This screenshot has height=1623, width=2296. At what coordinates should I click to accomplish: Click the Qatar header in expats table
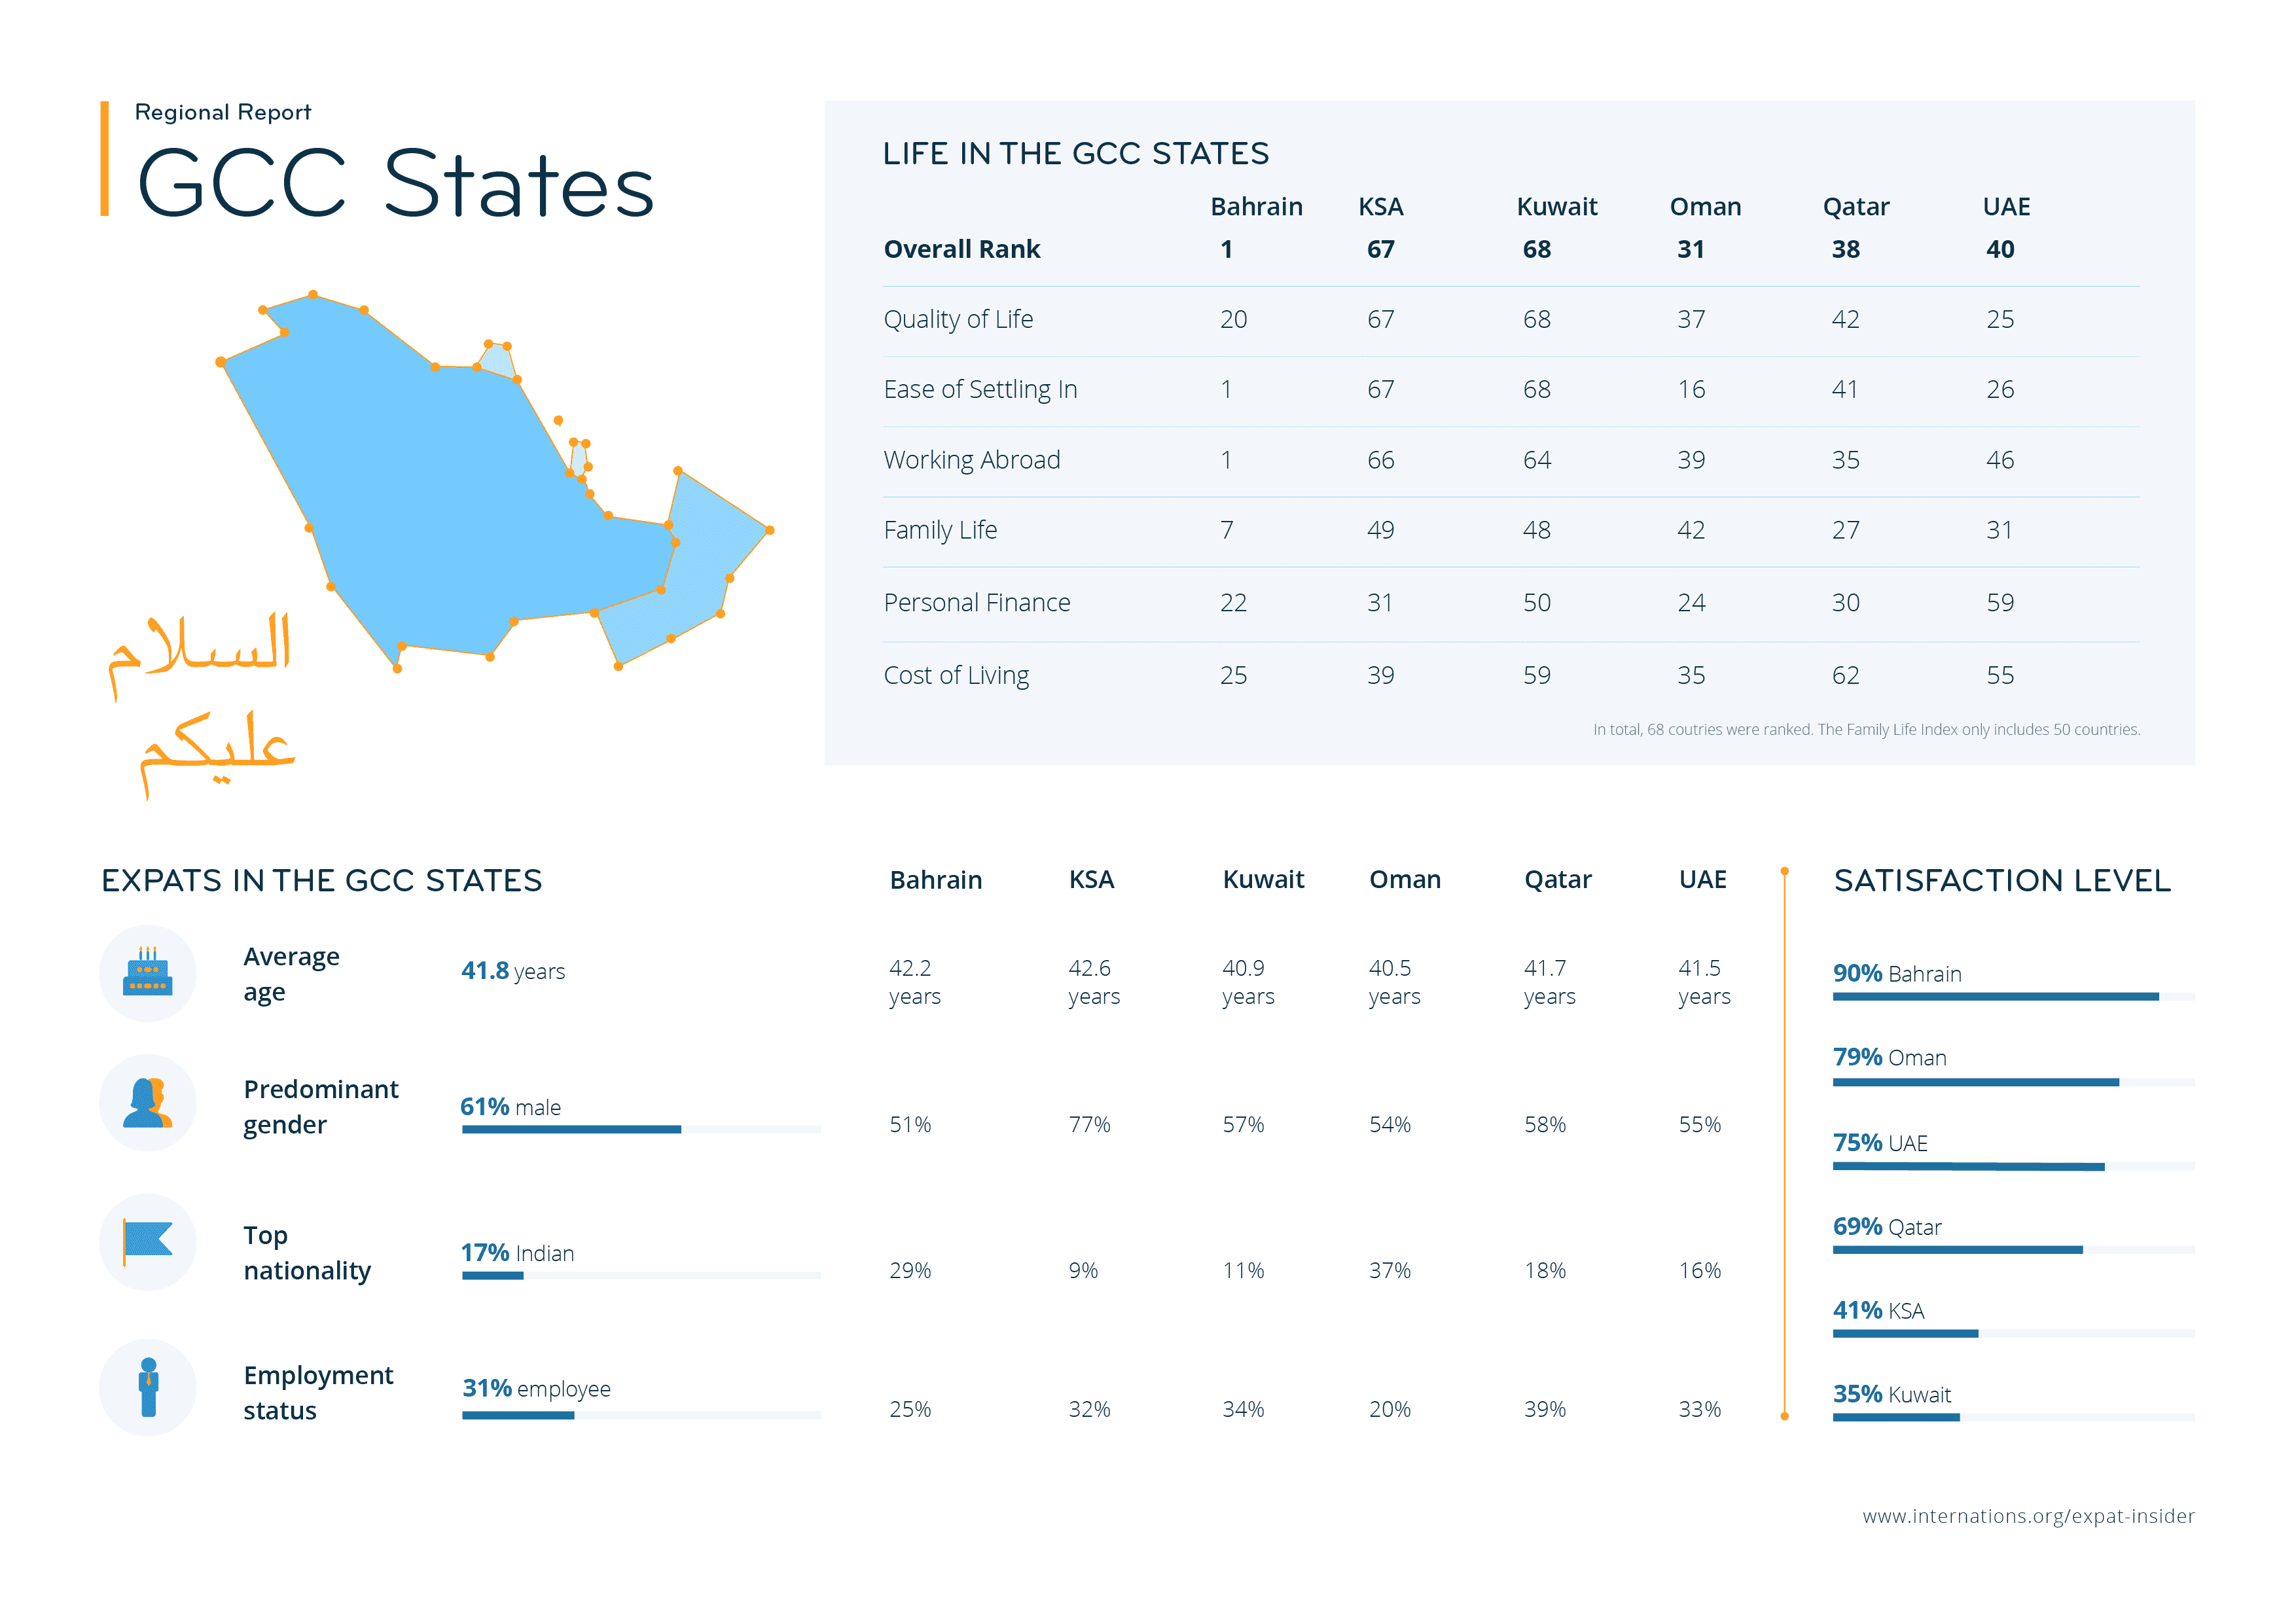point(1557,880)
